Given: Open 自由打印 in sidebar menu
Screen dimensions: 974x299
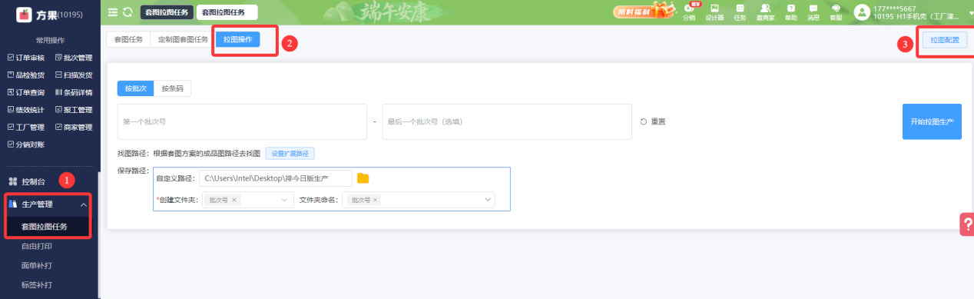Looking at the screenshot, I should point(37,247).
